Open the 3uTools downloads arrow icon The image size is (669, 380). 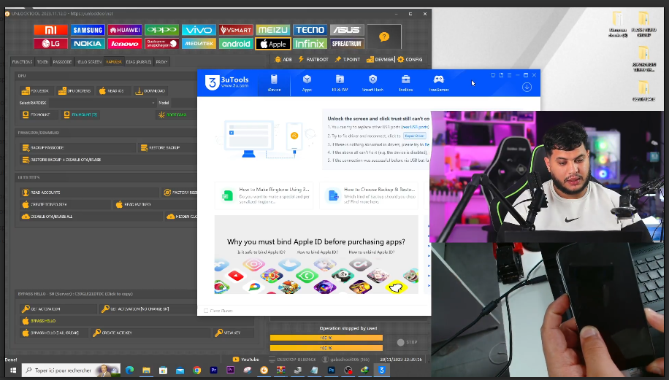(x=527, y=87)
